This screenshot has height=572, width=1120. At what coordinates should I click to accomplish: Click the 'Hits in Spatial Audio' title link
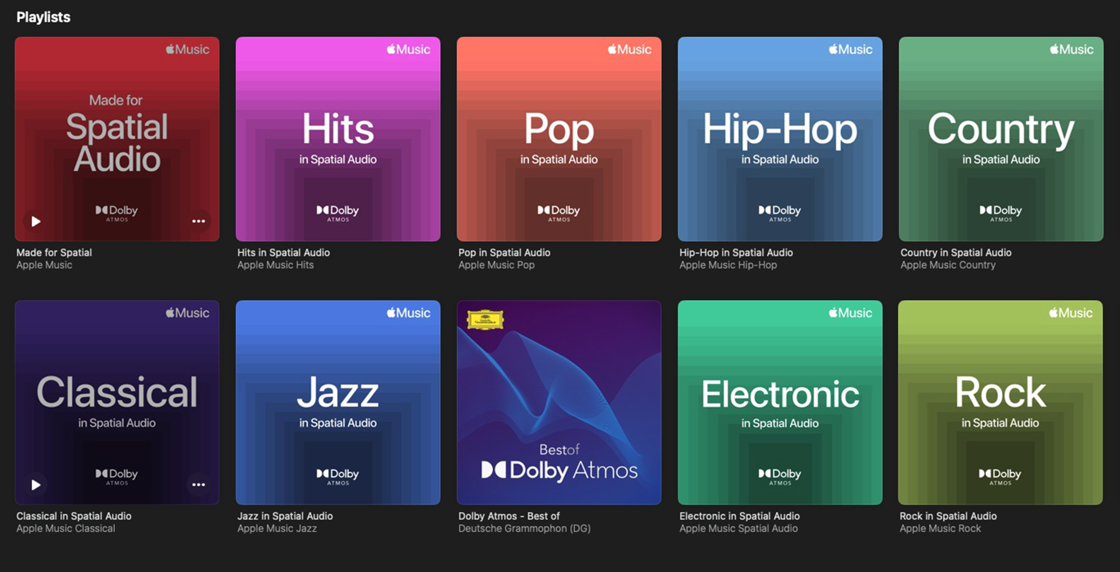pyautogui.click(x=283, y=252)
